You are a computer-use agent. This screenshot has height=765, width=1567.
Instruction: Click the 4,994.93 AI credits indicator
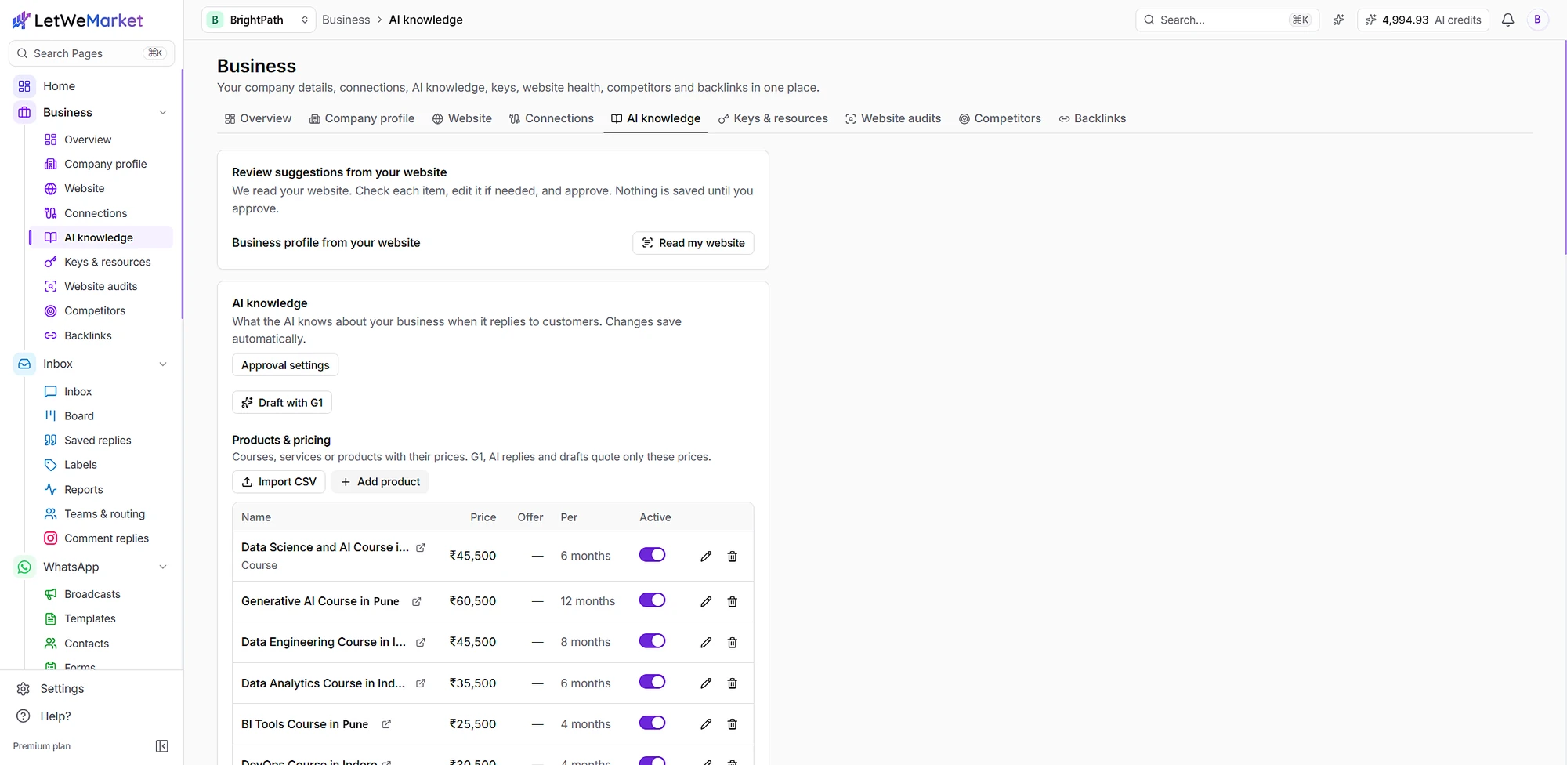pos(1424,20)
